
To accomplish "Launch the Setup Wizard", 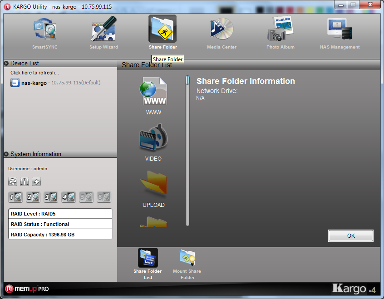I will (x=103, y=32).
